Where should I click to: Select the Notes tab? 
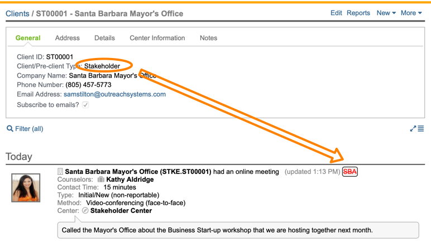[x=208, y=38]
